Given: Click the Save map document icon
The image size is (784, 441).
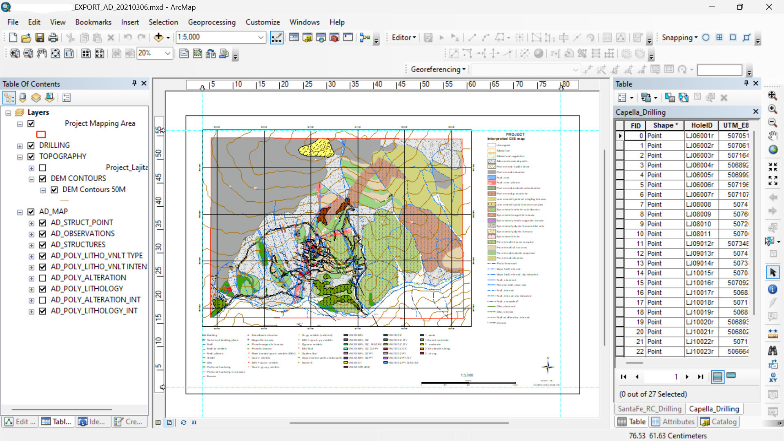Looking at the screenshot, I should (x=40, y=38).
